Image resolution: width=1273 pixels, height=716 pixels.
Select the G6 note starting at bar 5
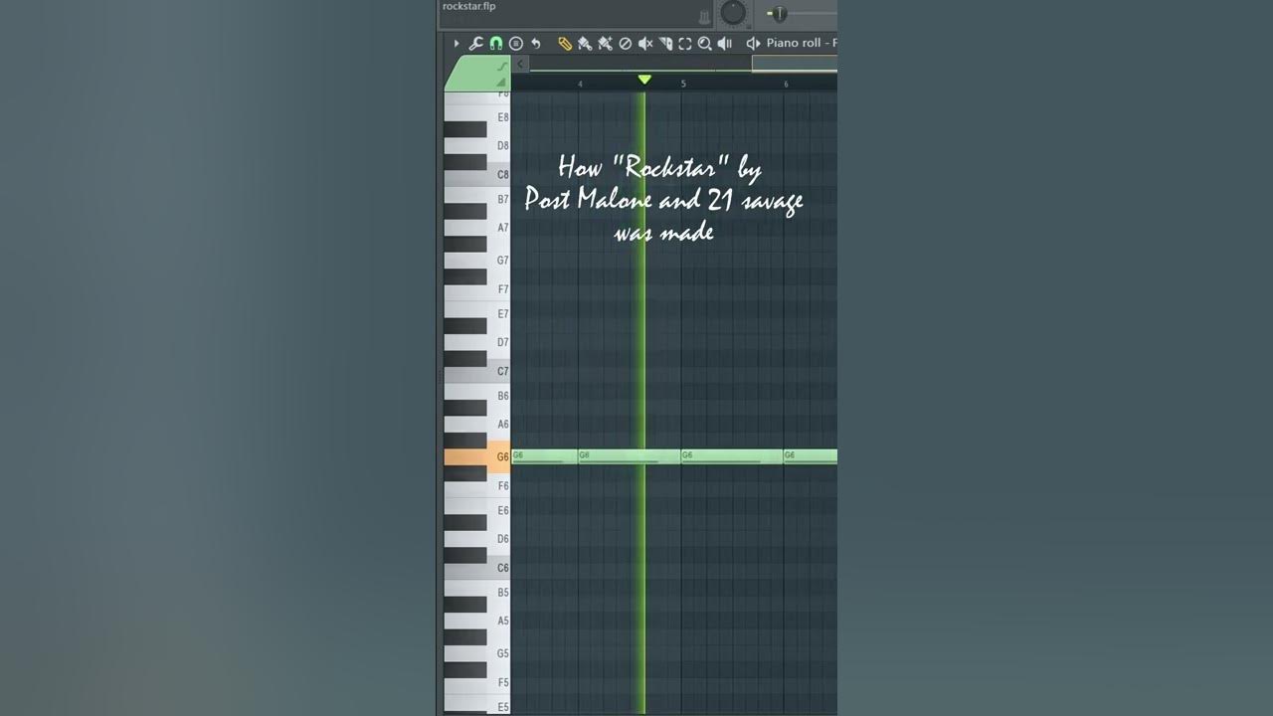coord(732,456)
